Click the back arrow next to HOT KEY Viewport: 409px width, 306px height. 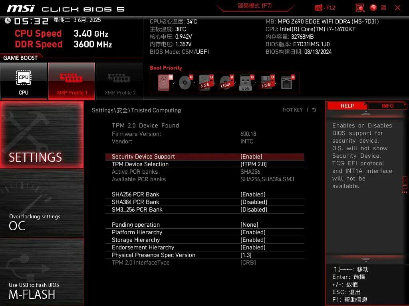[x=314, y=110]
